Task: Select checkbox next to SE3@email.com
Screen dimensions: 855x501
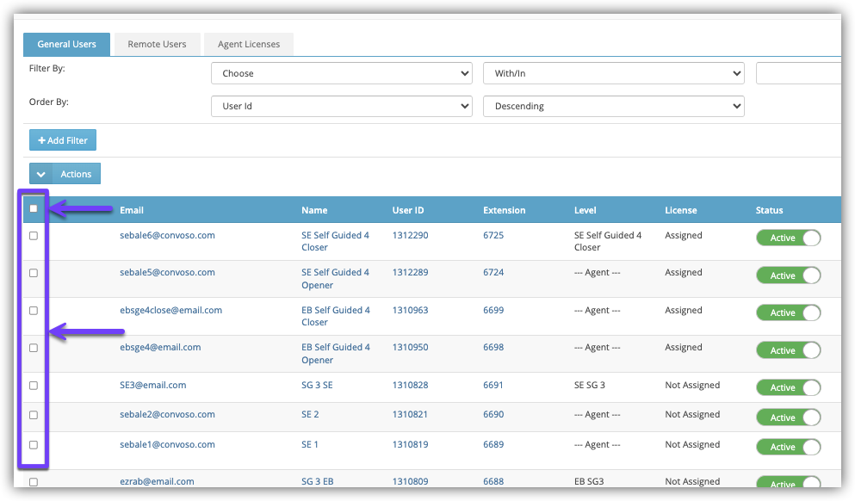Action: click(x=34, y=386)
